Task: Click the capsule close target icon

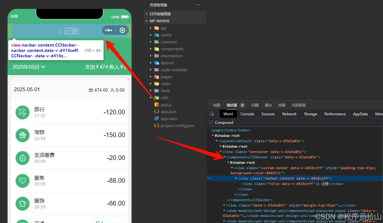Action: click(123, 30)
